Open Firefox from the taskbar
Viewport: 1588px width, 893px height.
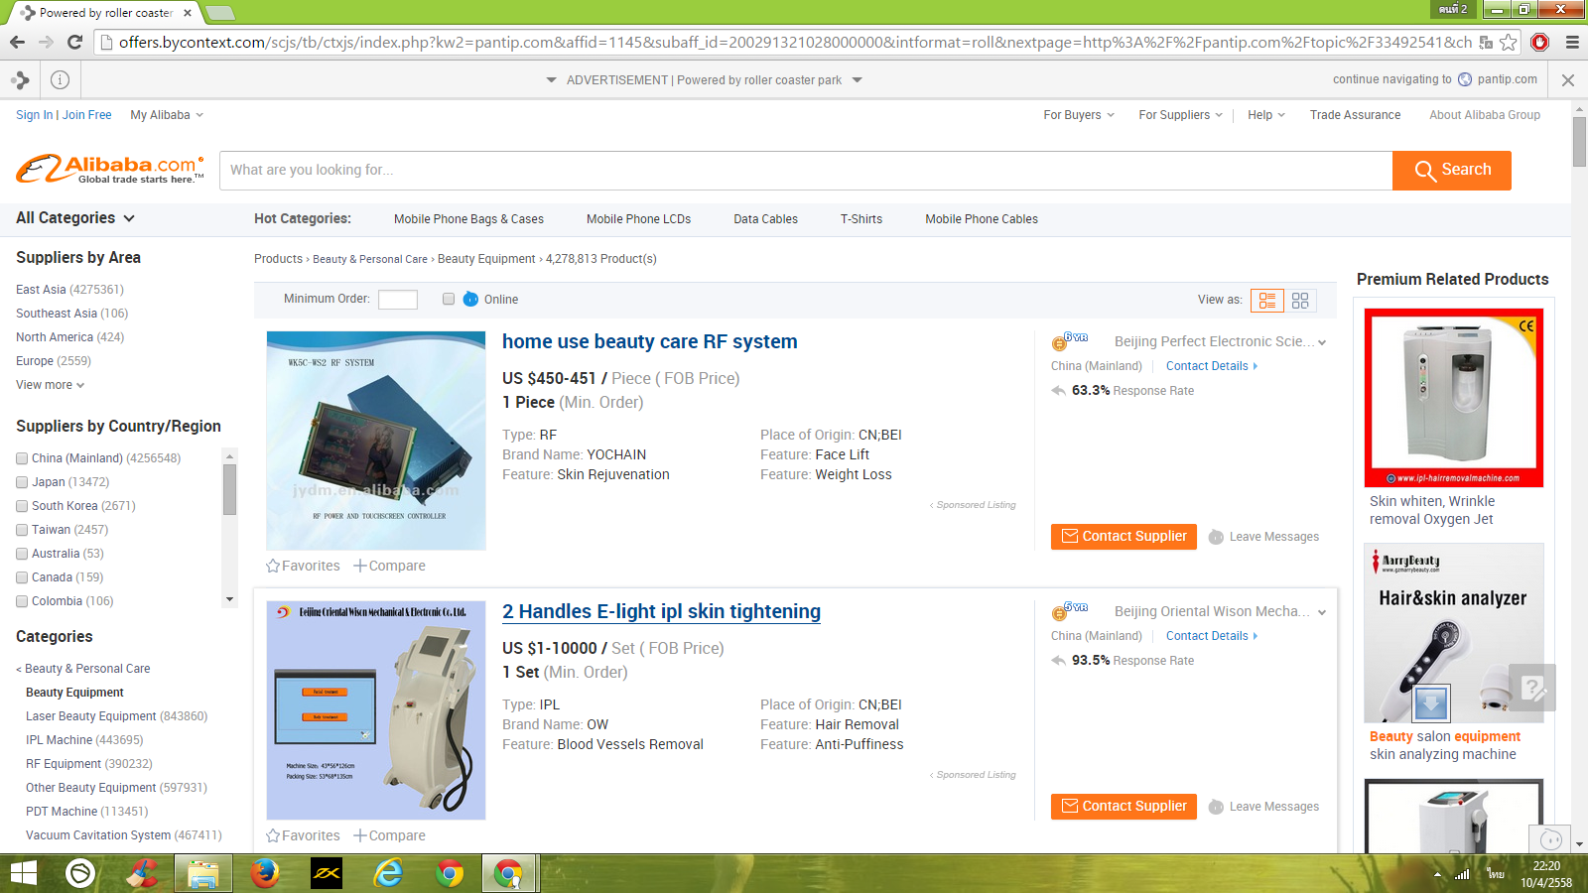point(264,873)
